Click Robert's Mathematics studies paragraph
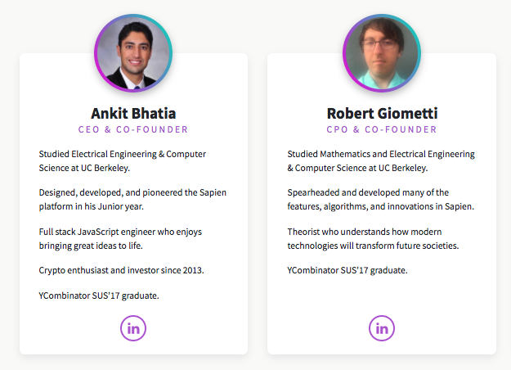 pyautogui.click(x=381, y=160)
